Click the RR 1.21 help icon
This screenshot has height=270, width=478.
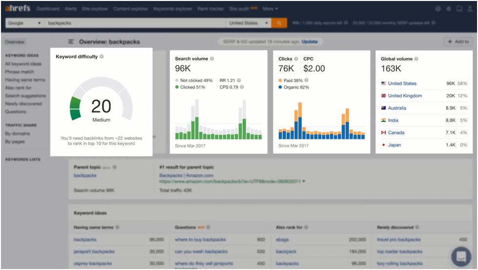coord(239,81)
